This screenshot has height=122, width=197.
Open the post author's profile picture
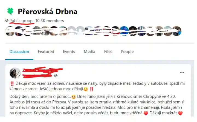[15, 73]
